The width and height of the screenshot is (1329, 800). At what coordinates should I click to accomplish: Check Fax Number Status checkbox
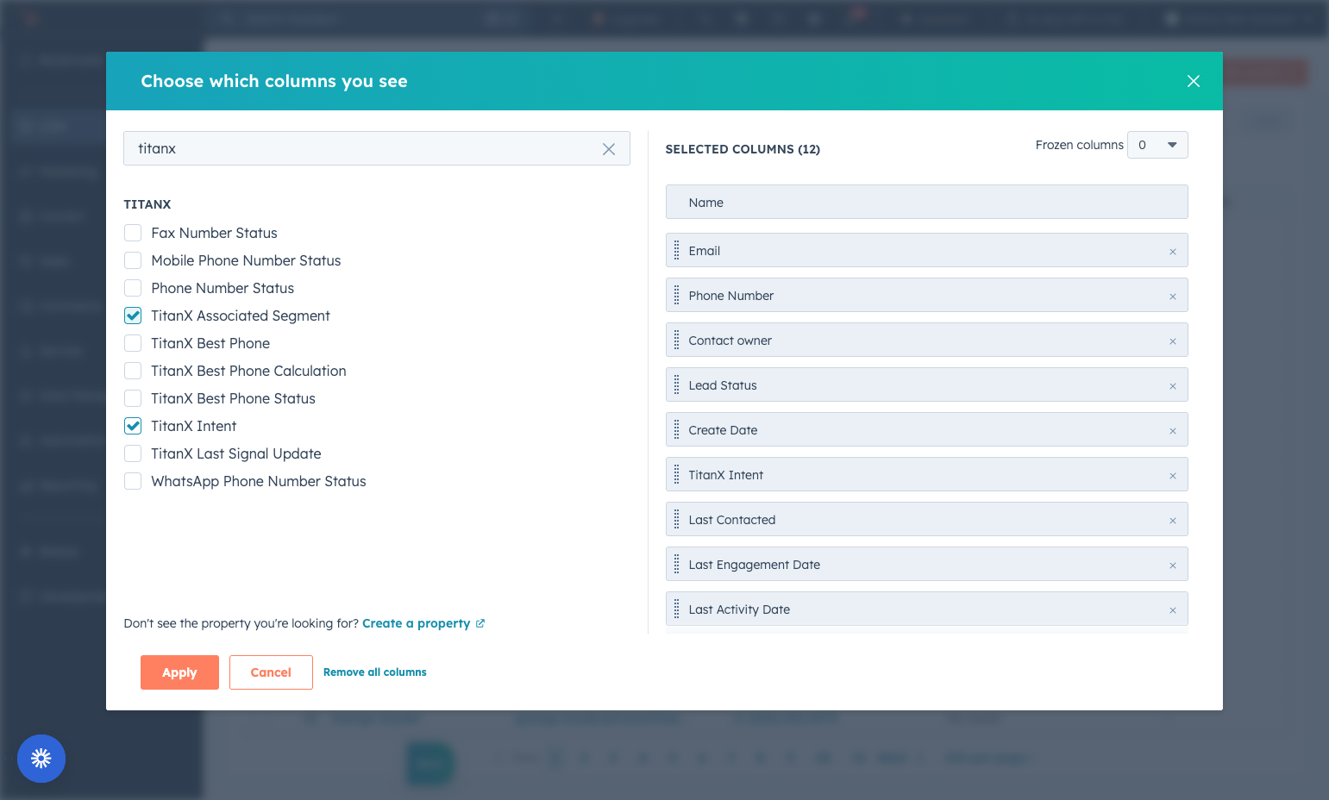click(133, 233)
